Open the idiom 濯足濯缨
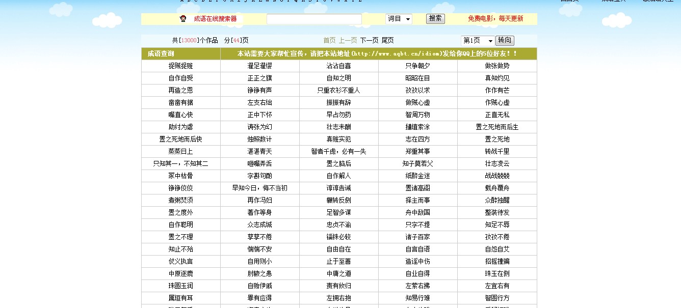 pos(260,66)
